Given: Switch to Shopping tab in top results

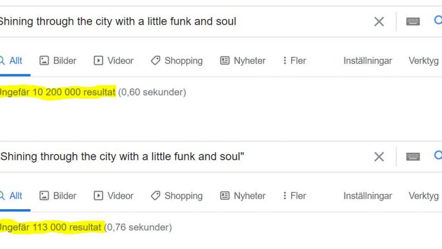Looking at the screenshot, I should click(177, 61).
